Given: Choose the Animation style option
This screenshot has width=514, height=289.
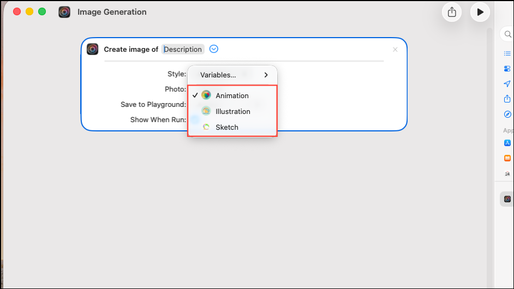Looking at the screenshot, I should pyautogui.click(x=232, y=95).
